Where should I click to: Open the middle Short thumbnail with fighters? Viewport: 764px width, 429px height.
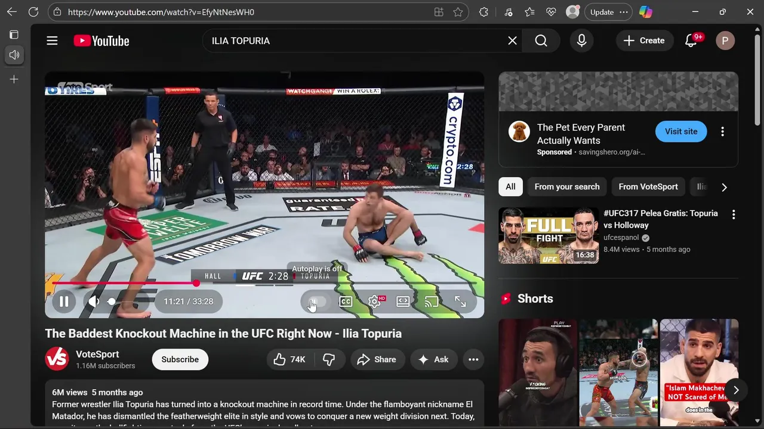(x=618, y=372)
